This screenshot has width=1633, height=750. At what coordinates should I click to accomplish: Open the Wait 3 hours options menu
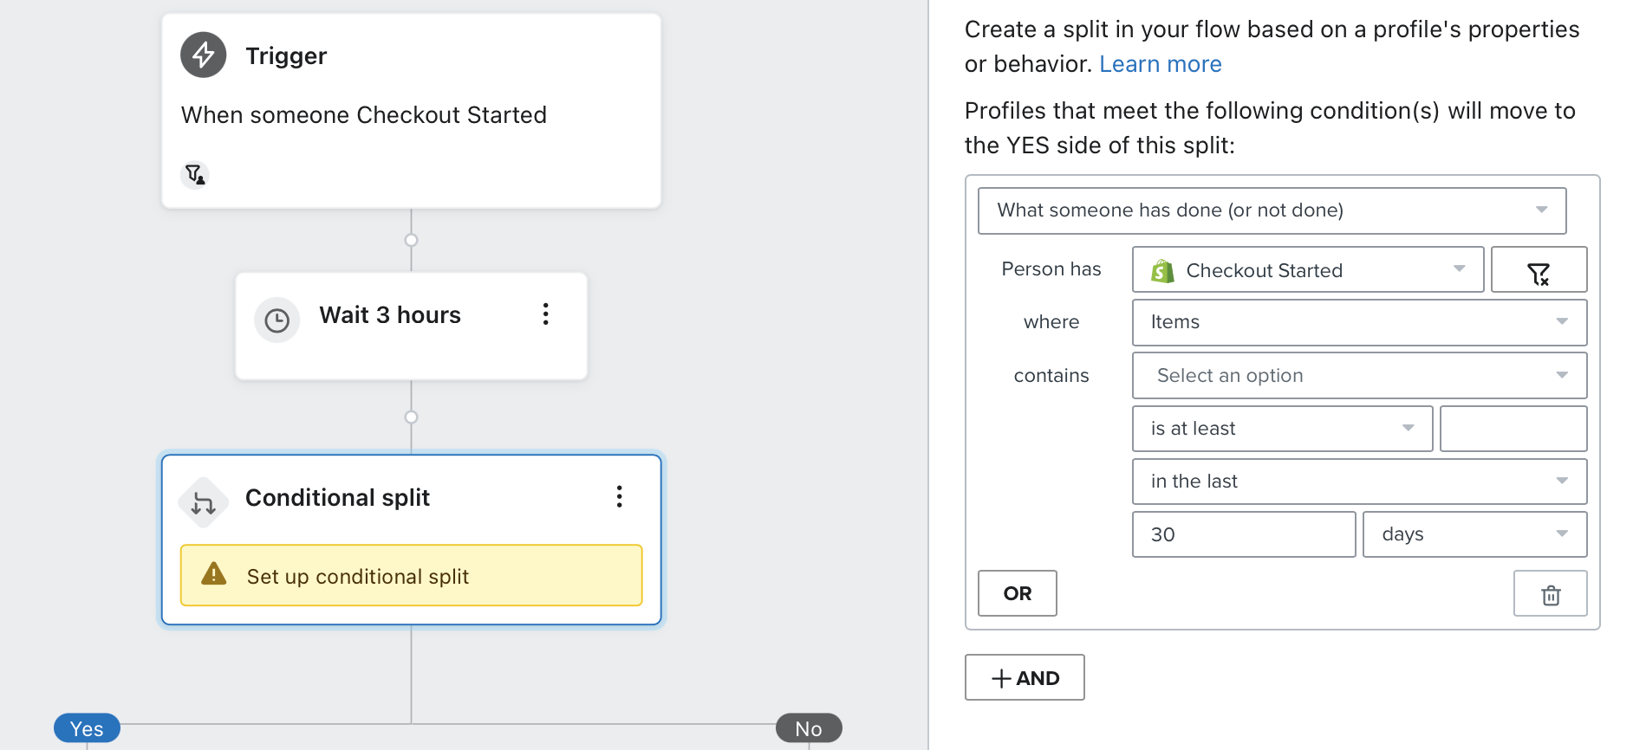[545, 314]
